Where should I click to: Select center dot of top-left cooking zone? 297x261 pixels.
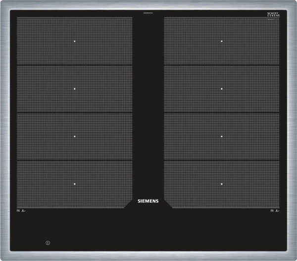coord(75,42)
